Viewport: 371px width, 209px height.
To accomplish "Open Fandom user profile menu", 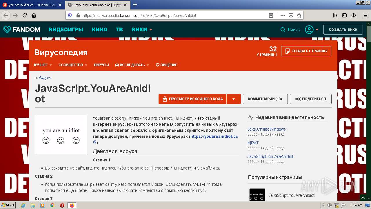I will pos(312,29).
